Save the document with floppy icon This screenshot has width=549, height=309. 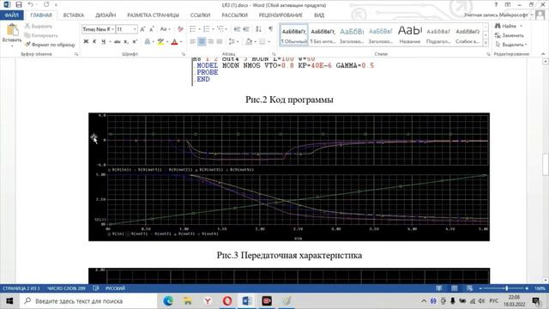[19, 5]
